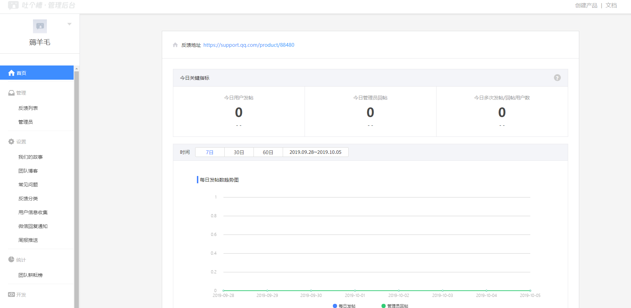
Task: Toggle 每日发帖 series in chart legend
Action: point(344,306)
